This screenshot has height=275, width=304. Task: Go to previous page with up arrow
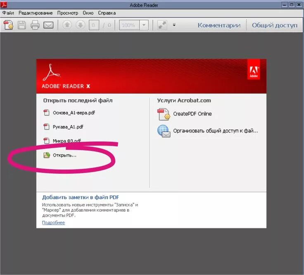tap(67, 25)
